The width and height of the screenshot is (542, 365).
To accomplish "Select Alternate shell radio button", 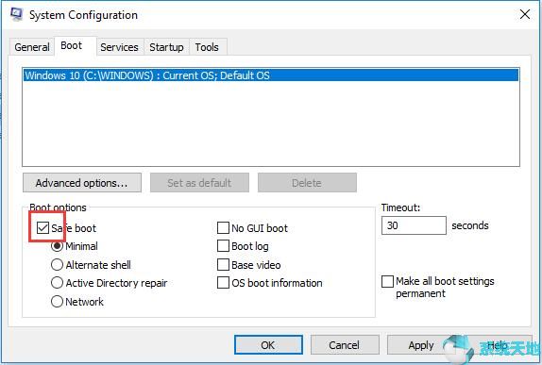I will coord(57,265).
